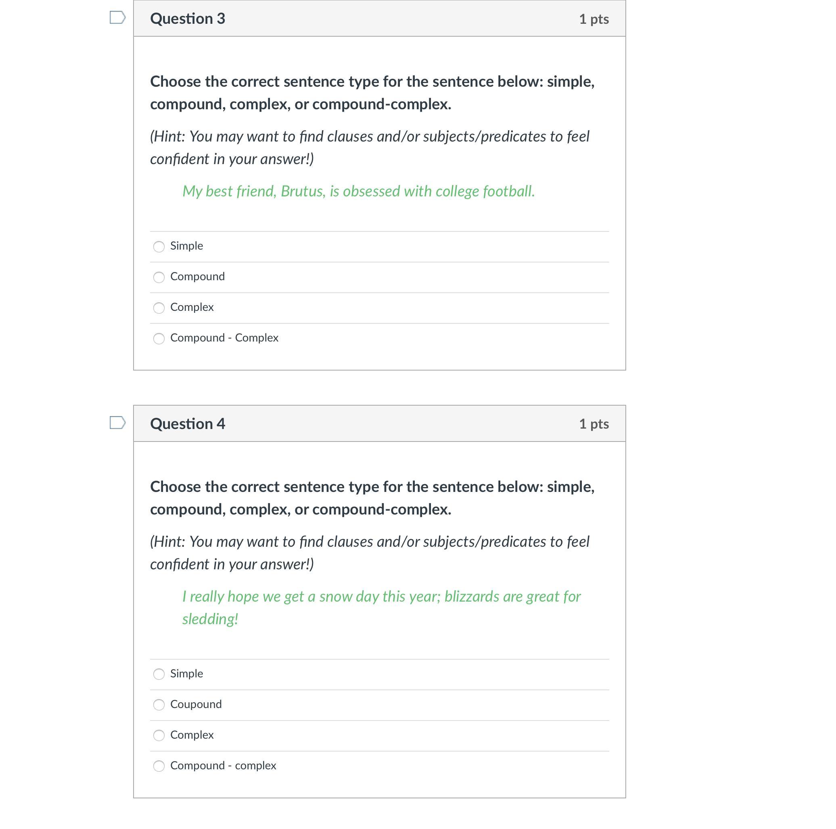Select Simple for Question 4
Screen dimensions: 836x829
159,674
